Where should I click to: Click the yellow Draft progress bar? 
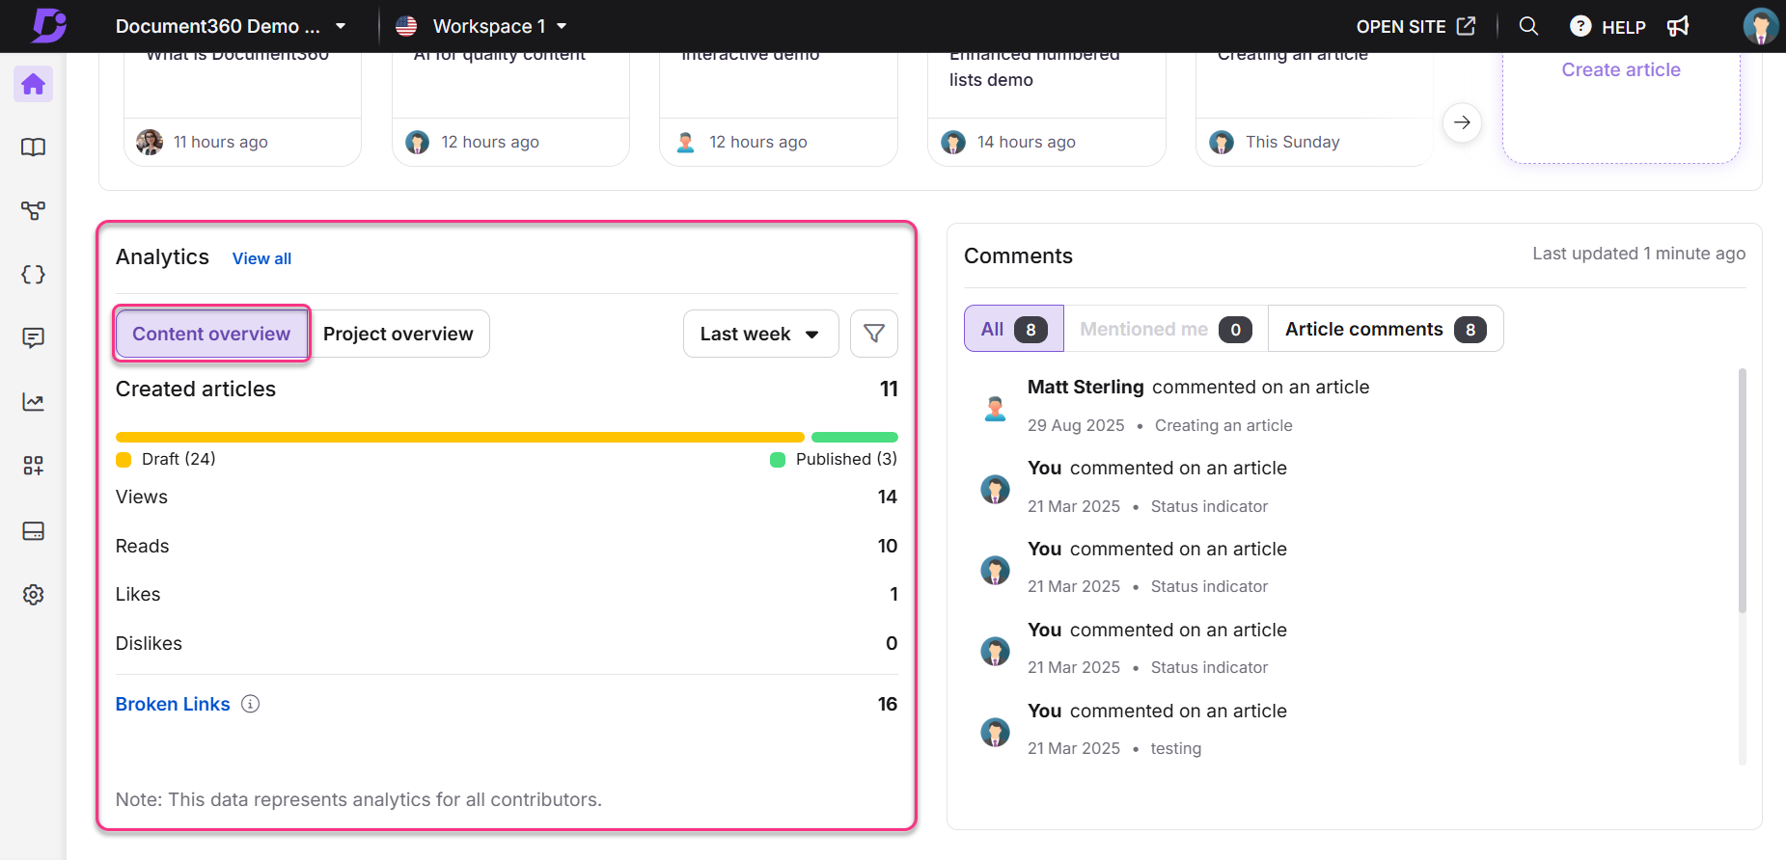click(x=459, y=437)
